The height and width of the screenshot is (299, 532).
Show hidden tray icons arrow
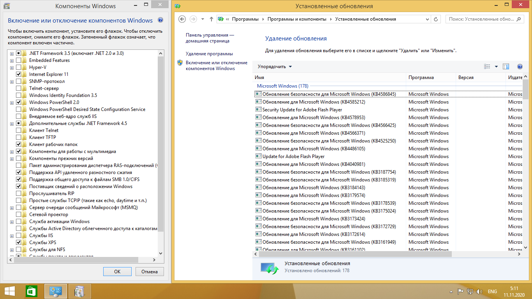pyautogui.click(x=451, y=291)
